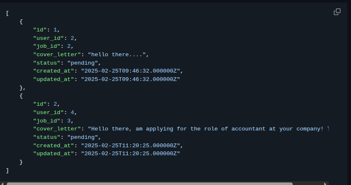Click the horizontal scrollbar right arrow
Viewport: 351px width, 185px height.
pos(325,183)
